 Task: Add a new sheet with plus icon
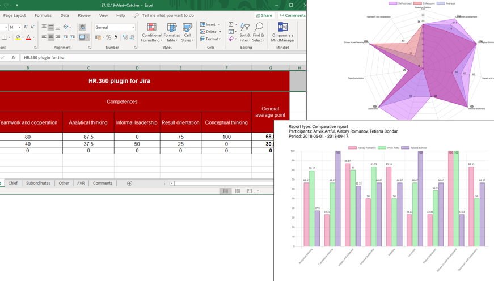129,183
